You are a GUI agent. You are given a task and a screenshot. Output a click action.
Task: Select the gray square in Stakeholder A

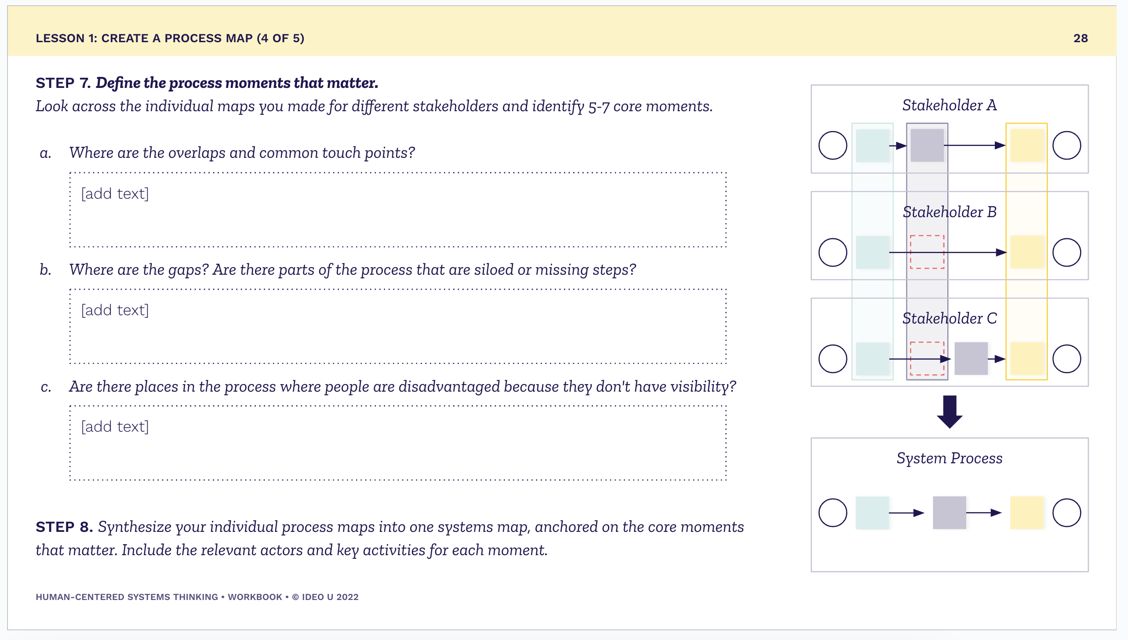(927, 145)
